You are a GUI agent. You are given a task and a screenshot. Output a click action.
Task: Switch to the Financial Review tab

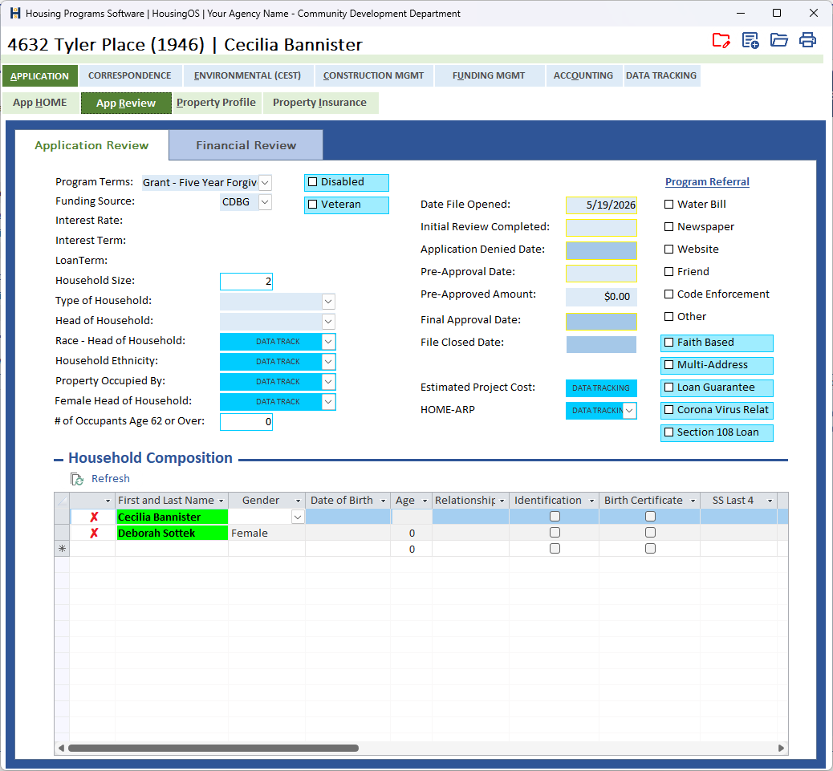coord(246,145)
